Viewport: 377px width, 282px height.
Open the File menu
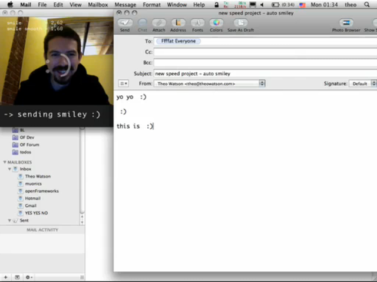(x=42, y=5)
